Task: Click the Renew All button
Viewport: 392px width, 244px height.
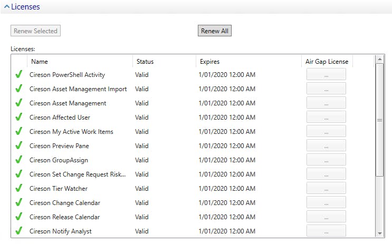Action: tap(215, 31)
